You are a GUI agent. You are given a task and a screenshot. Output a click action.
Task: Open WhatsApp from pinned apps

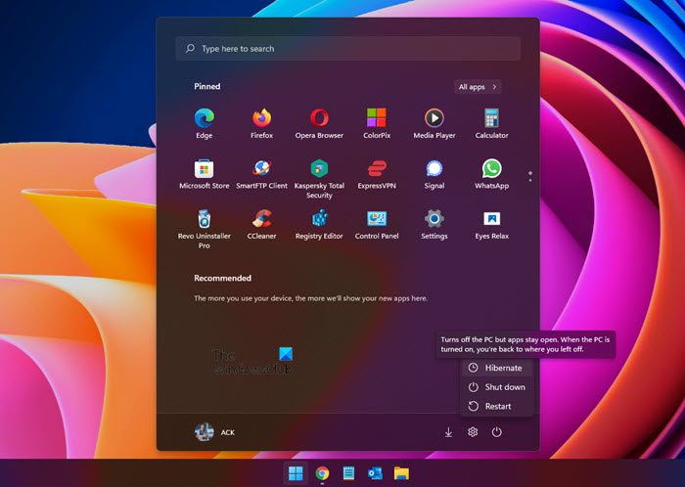491,174
